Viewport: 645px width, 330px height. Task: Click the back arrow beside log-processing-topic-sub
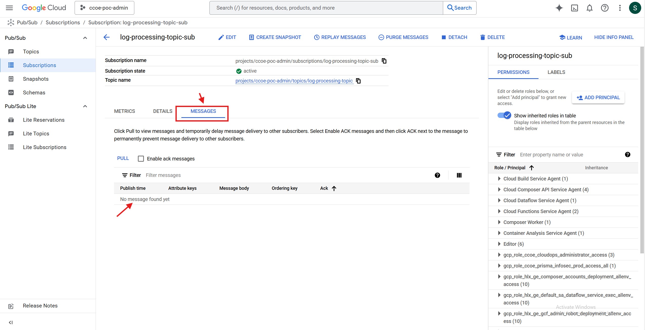click(106, 37)
